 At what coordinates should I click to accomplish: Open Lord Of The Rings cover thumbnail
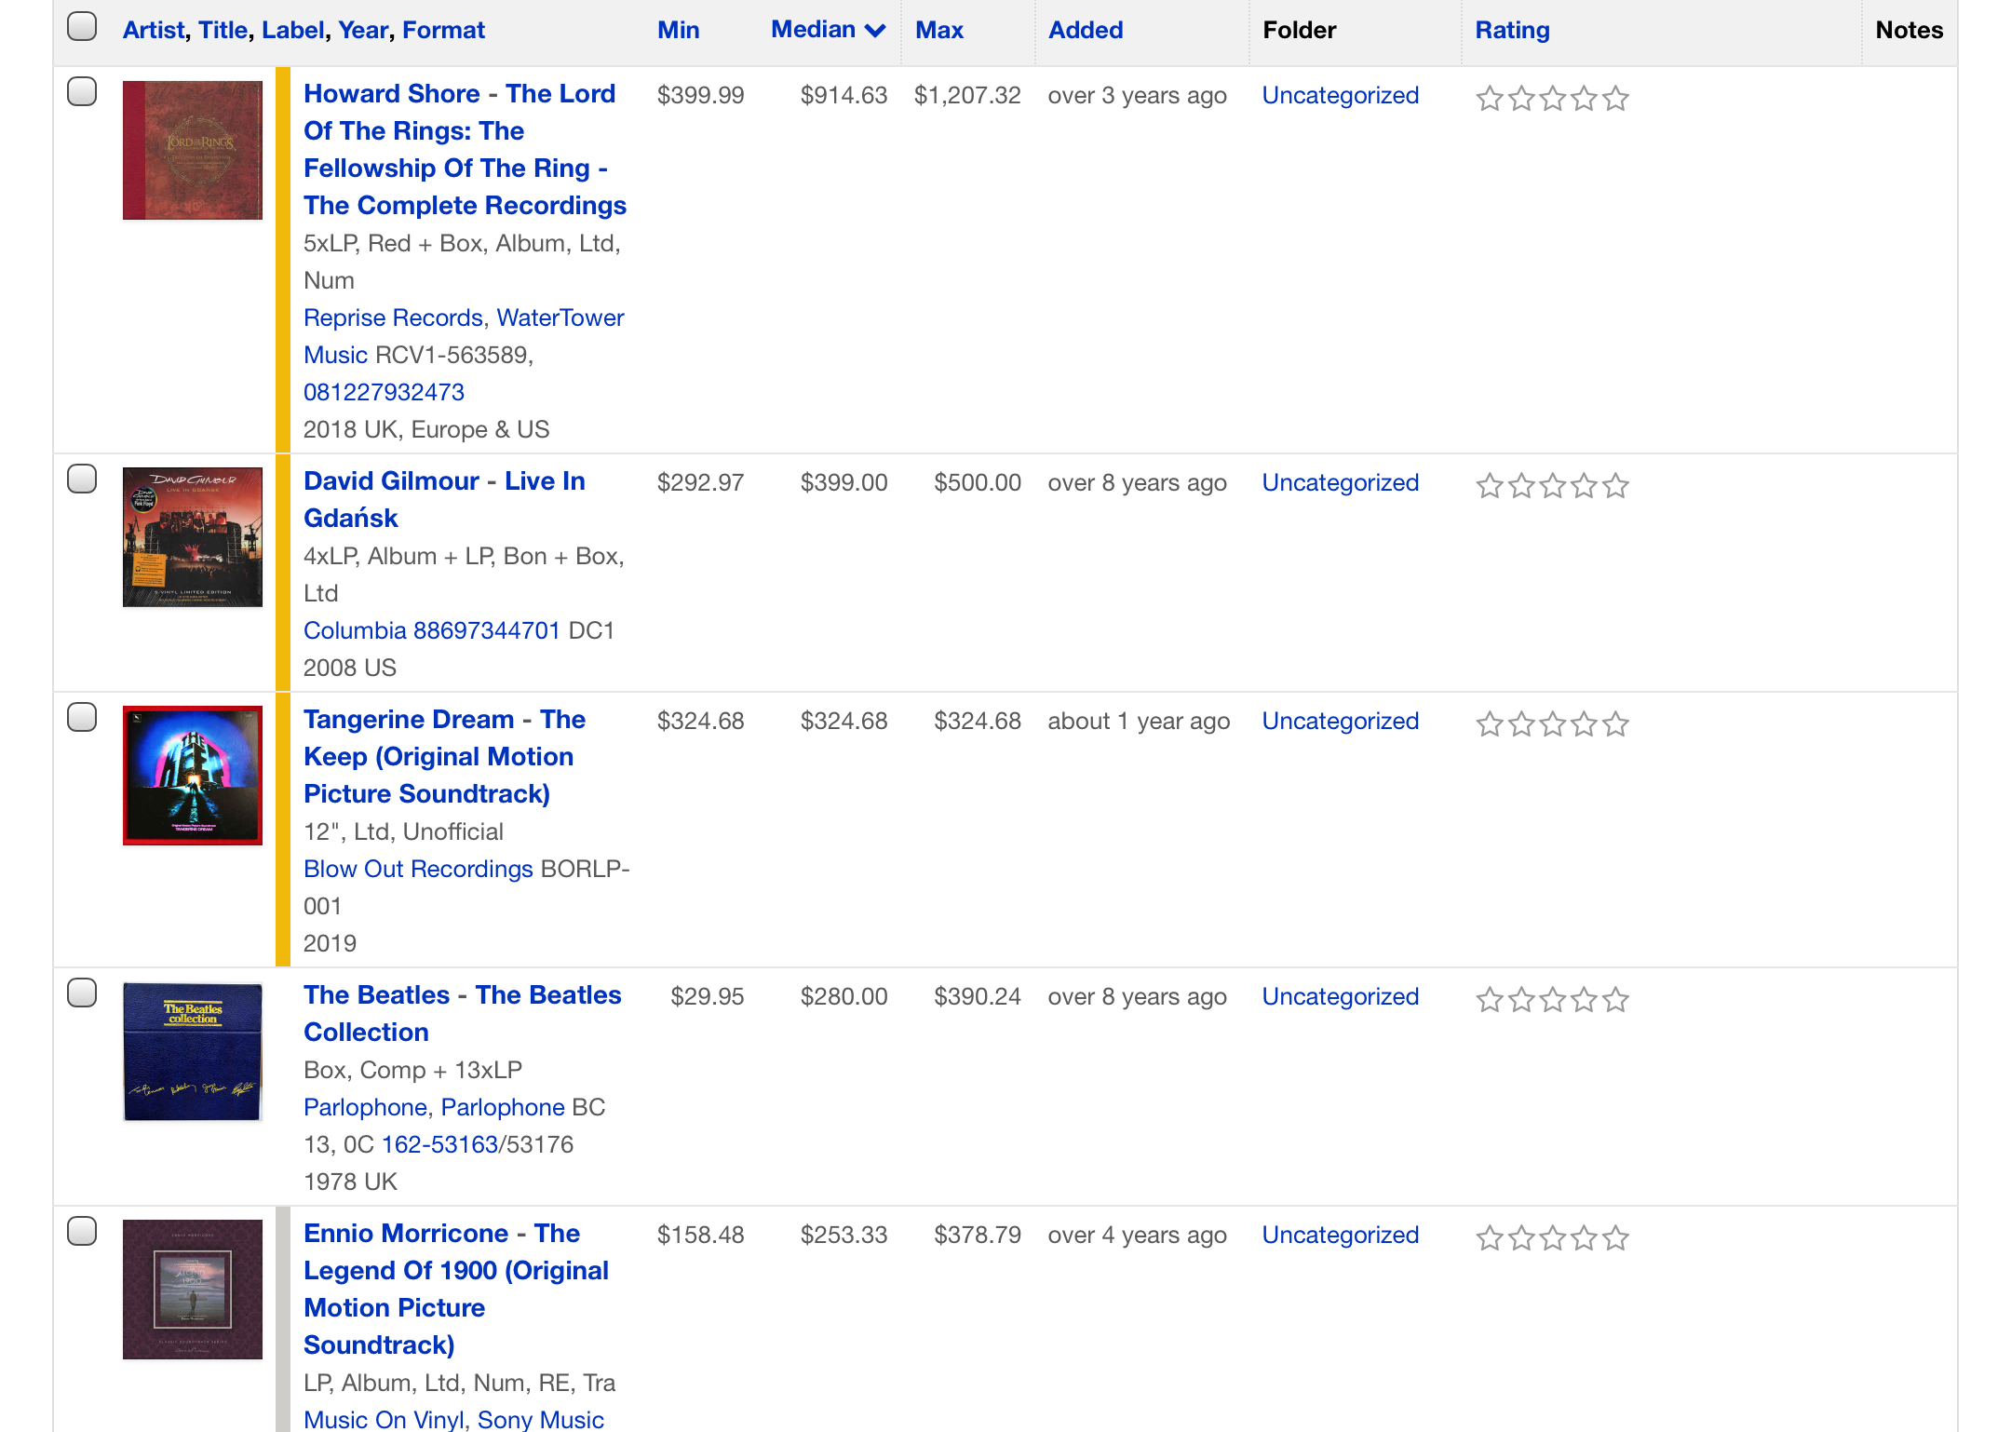193,150
